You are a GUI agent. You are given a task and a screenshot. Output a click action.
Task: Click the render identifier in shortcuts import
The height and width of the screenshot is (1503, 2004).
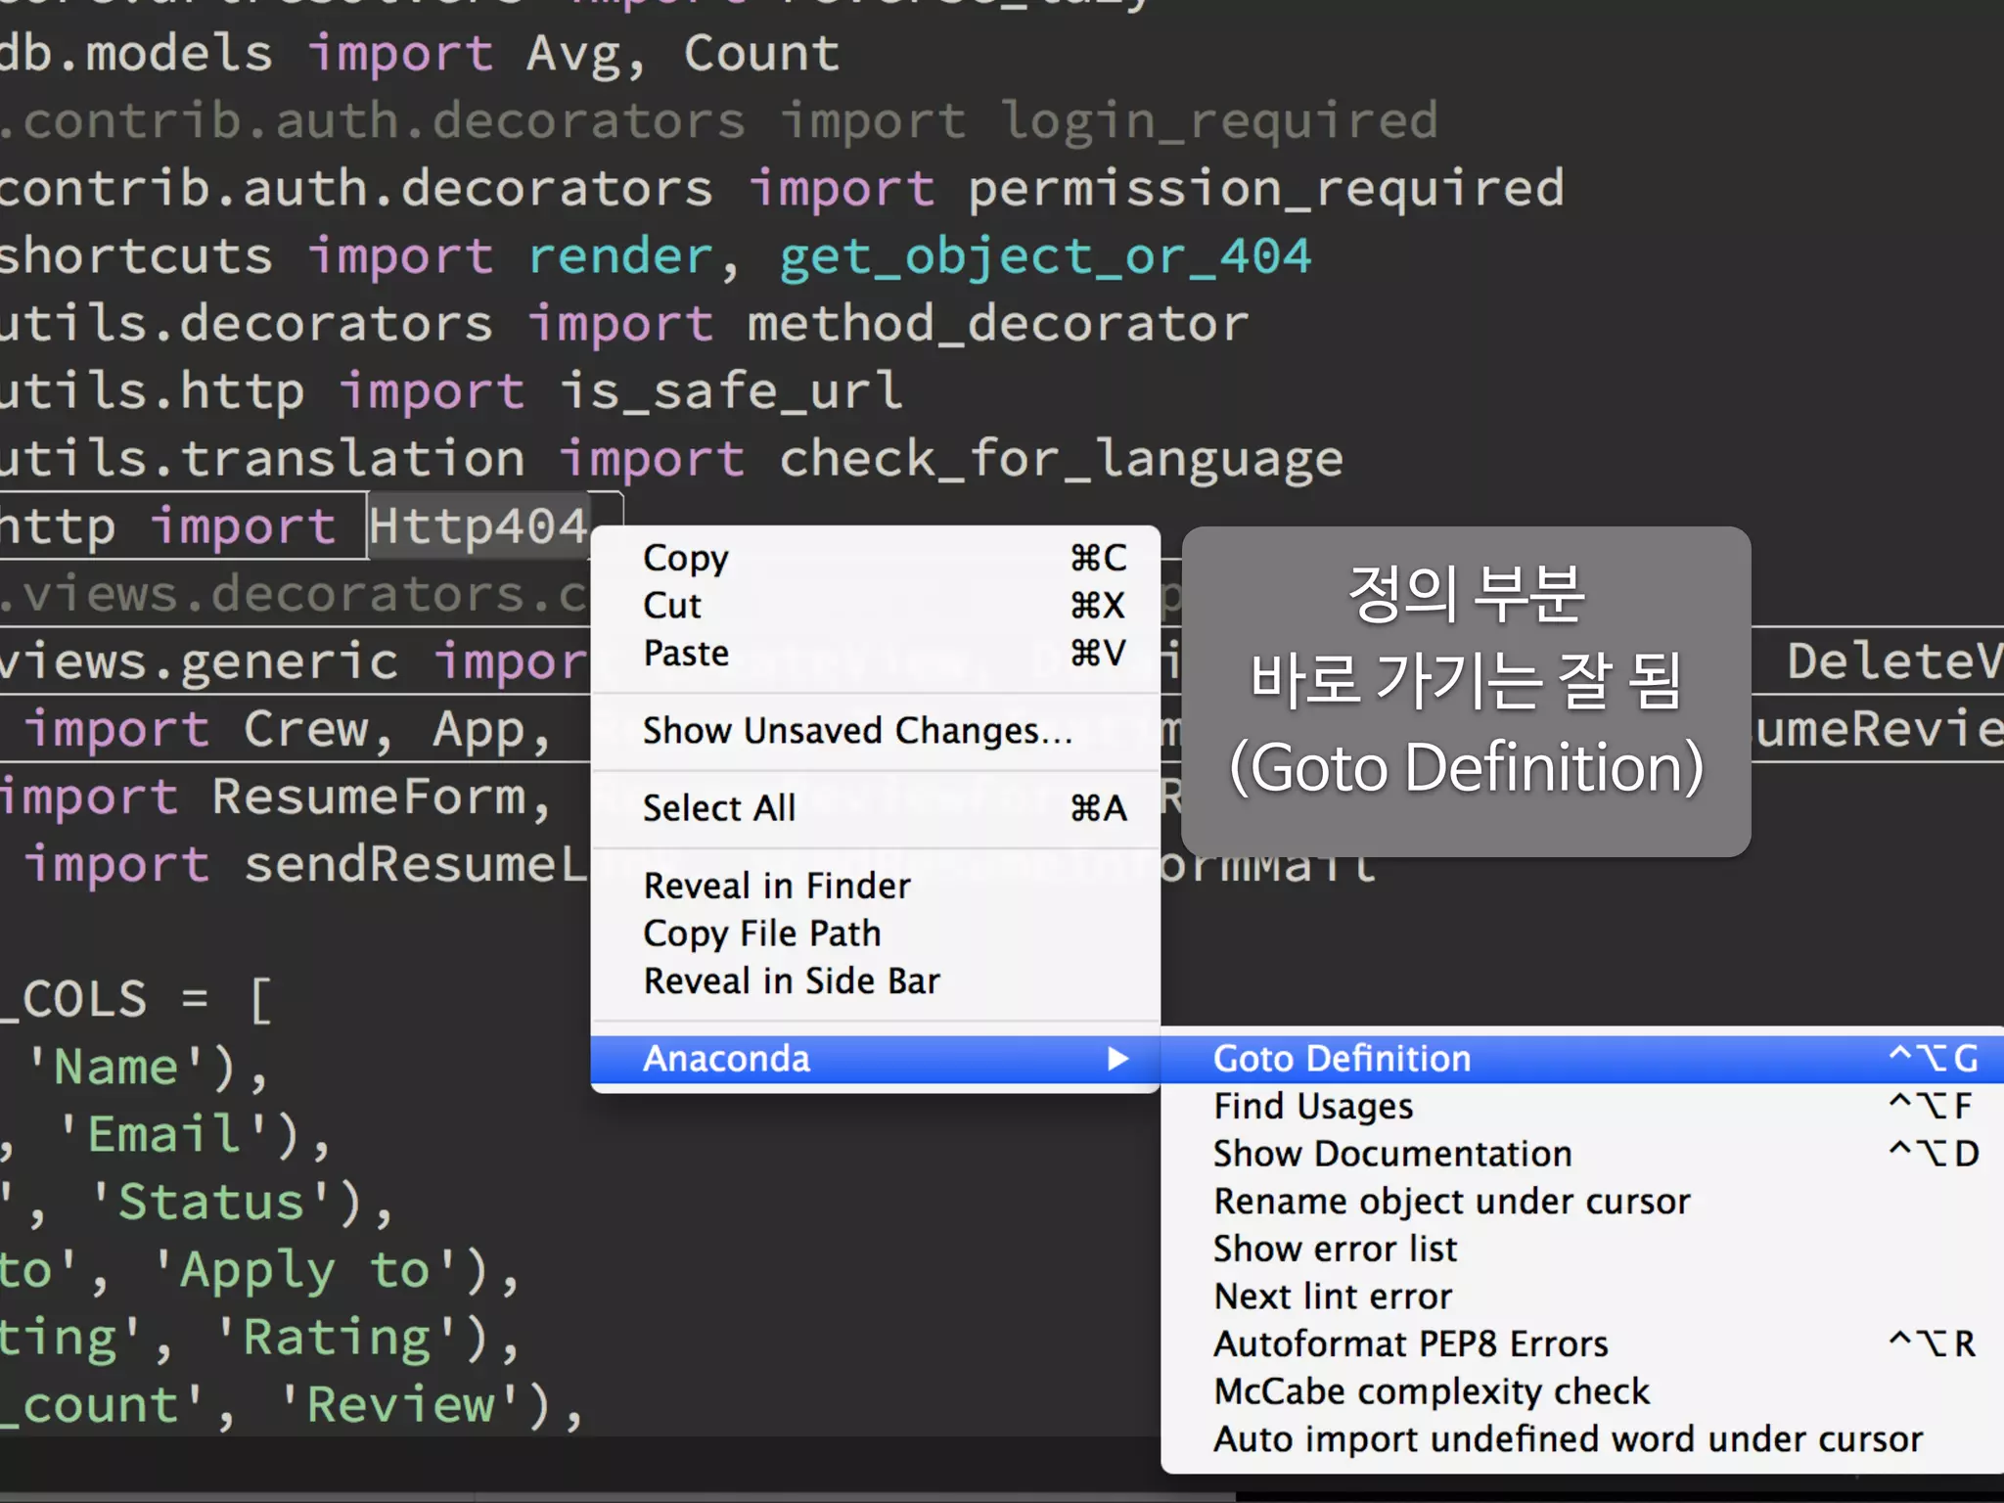(x=620, y=256)
